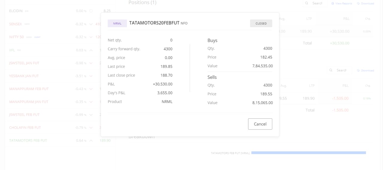This screenshot has height=170, width=383.
Task: Select IIFL in the watchlist
Action: (12, 50)
